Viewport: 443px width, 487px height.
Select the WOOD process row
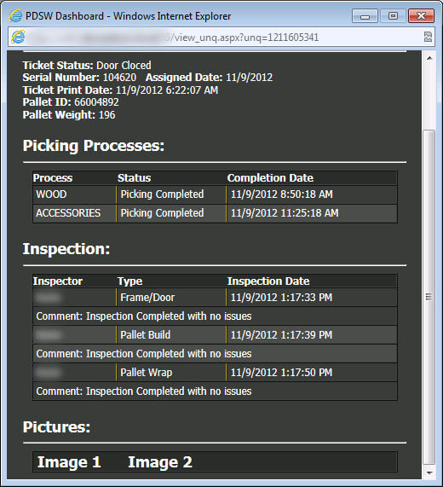click(x=215, y=194)
